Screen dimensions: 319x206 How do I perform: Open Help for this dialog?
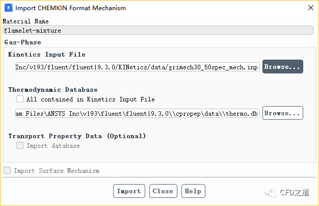[193, 191]
